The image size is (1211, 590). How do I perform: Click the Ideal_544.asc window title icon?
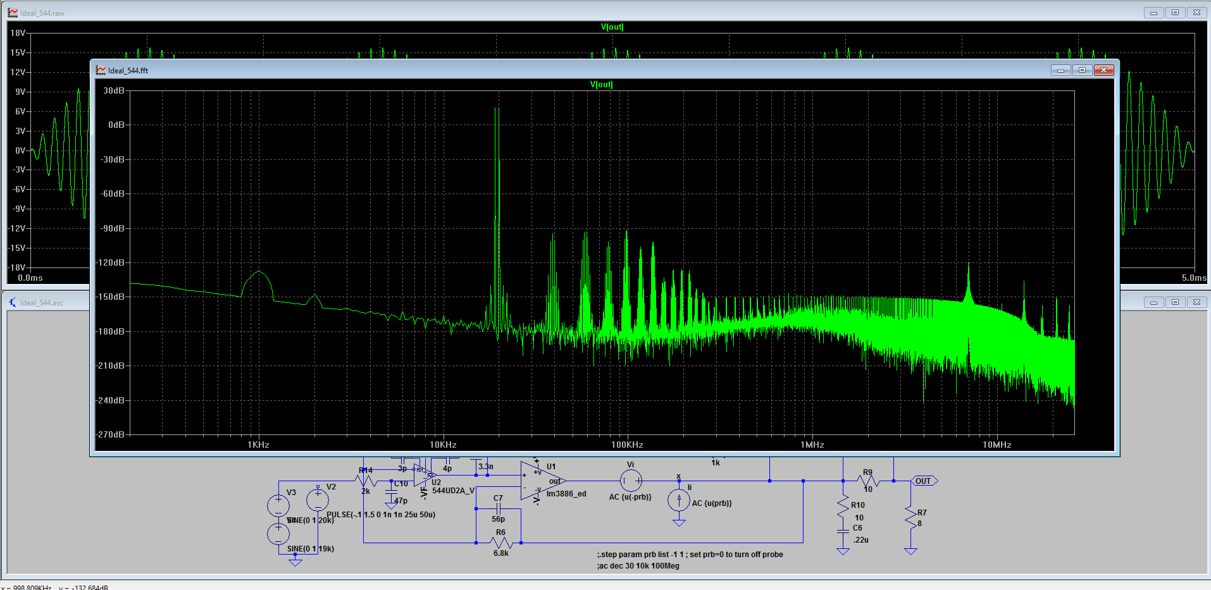(x=13, y=302)
